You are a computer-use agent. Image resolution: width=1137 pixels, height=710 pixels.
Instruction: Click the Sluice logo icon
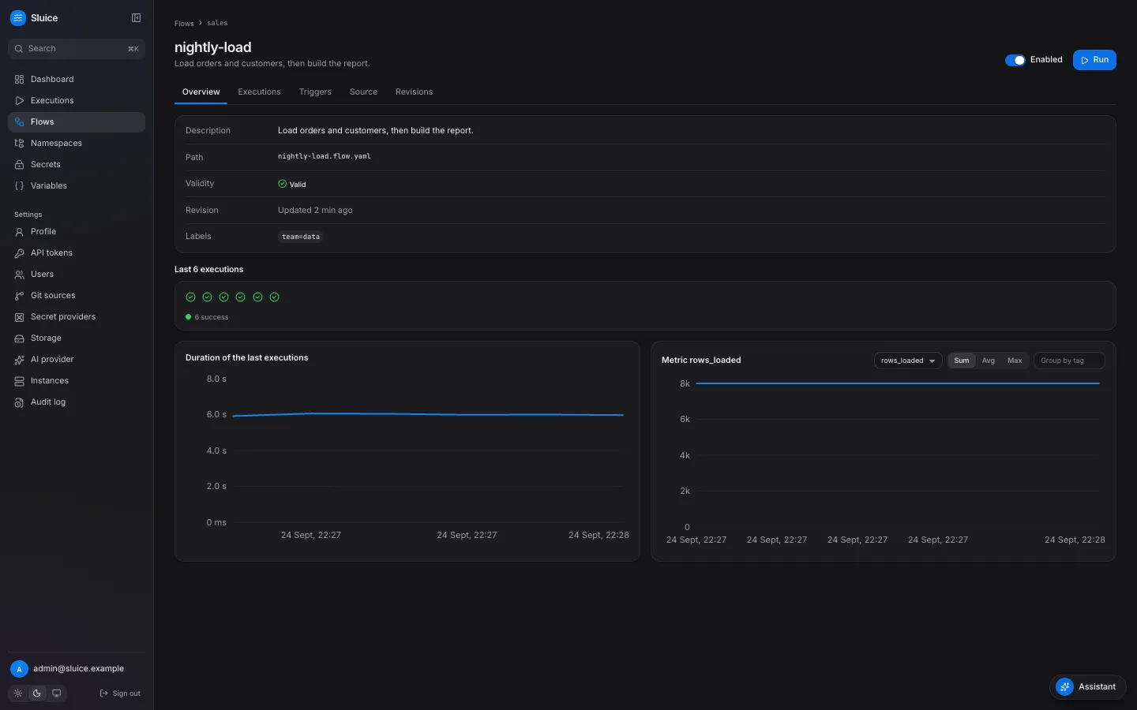[x=18, y=18]
